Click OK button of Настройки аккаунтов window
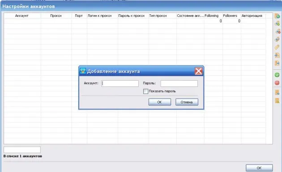This screenshot has width=282, height=172. pyautogui.click(x=259, y=168)
